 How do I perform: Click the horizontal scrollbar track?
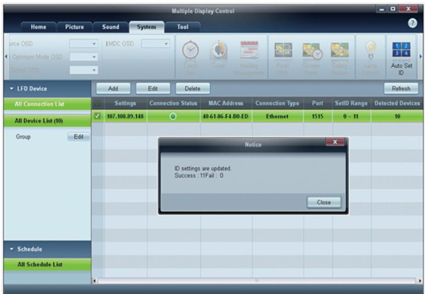click(x=257, y=281)
